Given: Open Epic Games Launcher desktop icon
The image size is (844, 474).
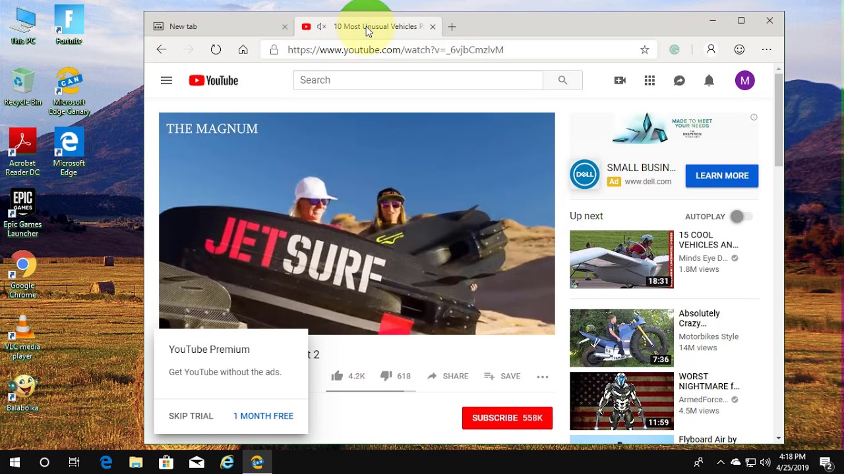Looking at the screenshot, I should click(x=22, y=214).
